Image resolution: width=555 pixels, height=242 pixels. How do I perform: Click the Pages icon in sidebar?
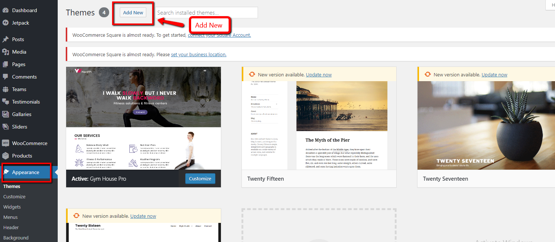tap(6, 64)
